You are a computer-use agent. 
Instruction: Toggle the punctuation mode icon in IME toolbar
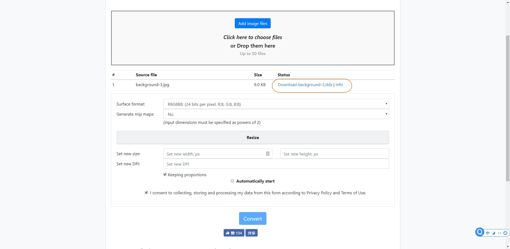click(499, 233)
